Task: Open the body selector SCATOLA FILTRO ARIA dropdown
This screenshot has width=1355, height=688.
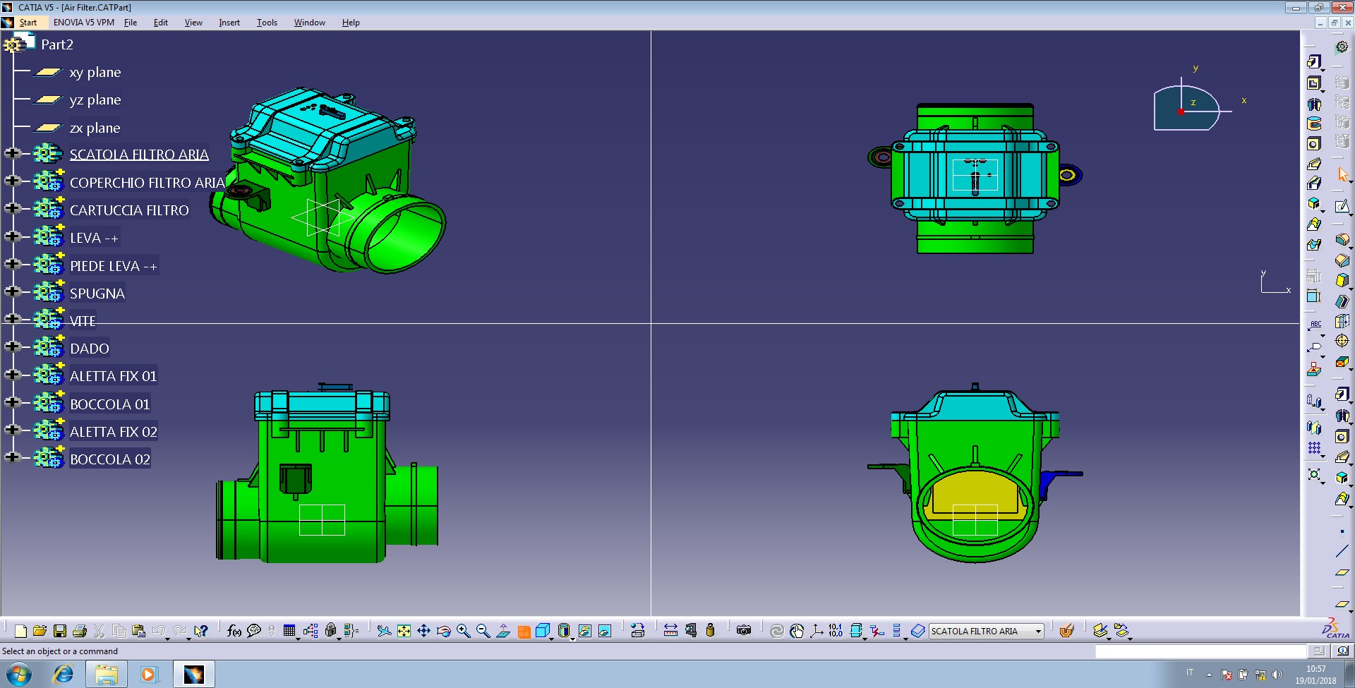Action: [1039, 632]
